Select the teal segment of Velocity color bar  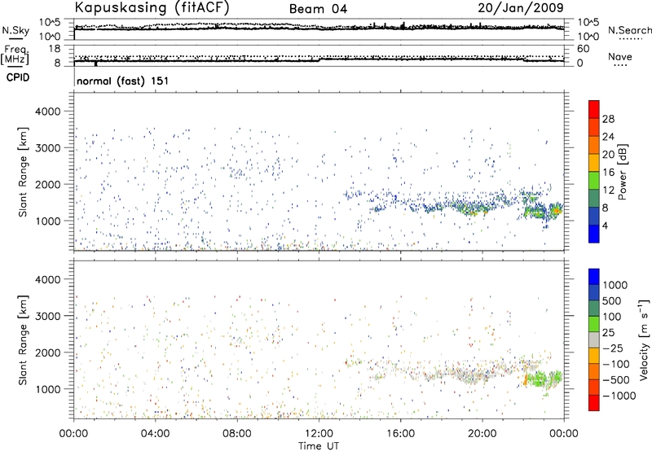tap(594, 309)
